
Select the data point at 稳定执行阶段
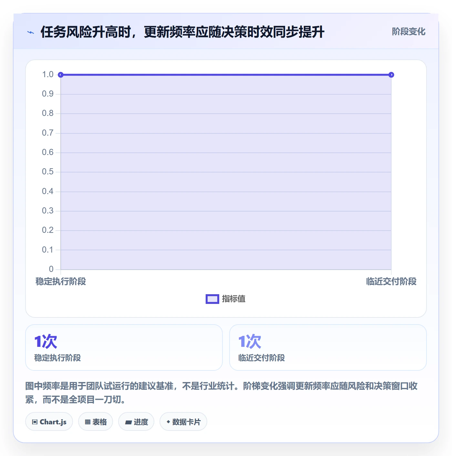61,75
